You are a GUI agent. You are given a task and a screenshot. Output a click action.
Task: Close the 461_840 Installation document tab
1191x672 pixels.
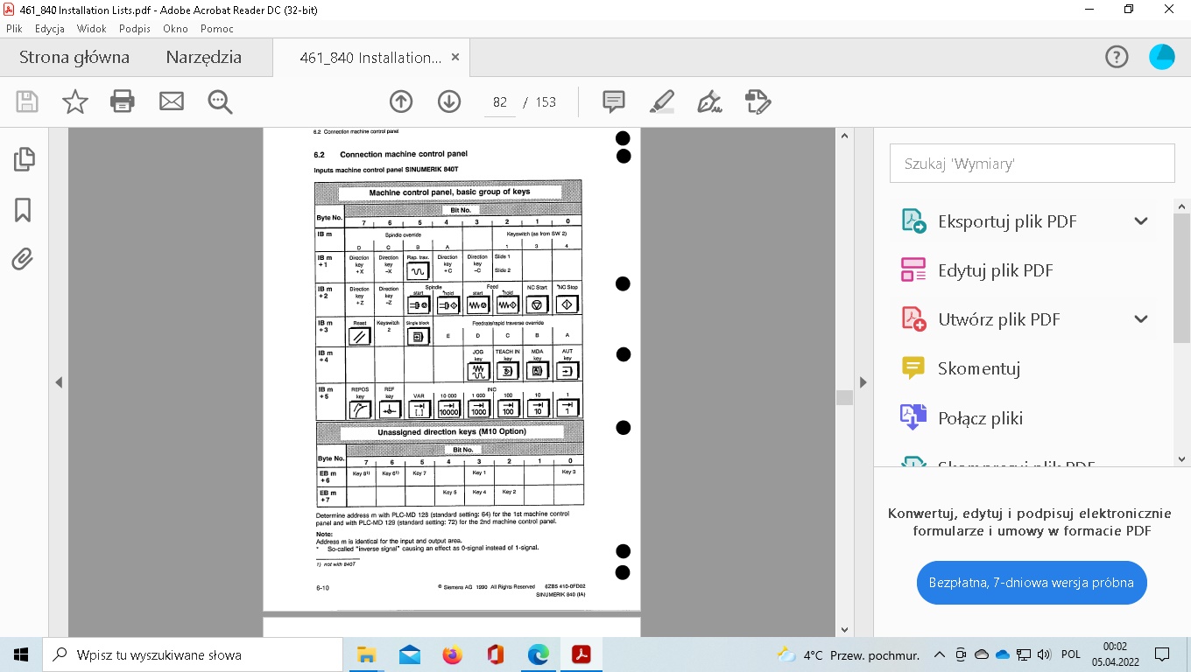point(455,57)
